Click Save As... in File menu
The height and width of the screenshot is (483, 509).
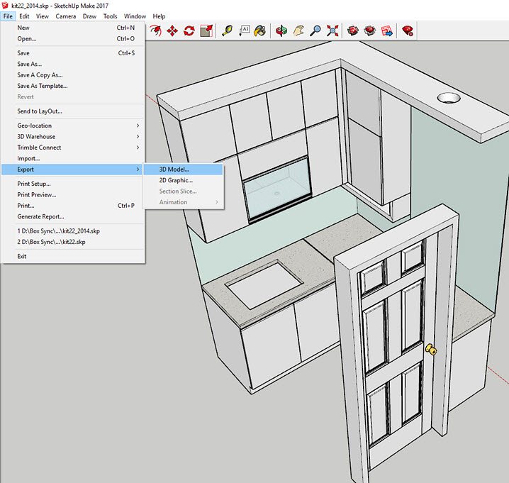coord(30,64)
